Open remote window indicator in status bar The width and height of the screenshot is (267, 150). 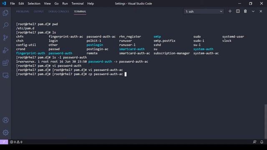(x=4, y=142)
